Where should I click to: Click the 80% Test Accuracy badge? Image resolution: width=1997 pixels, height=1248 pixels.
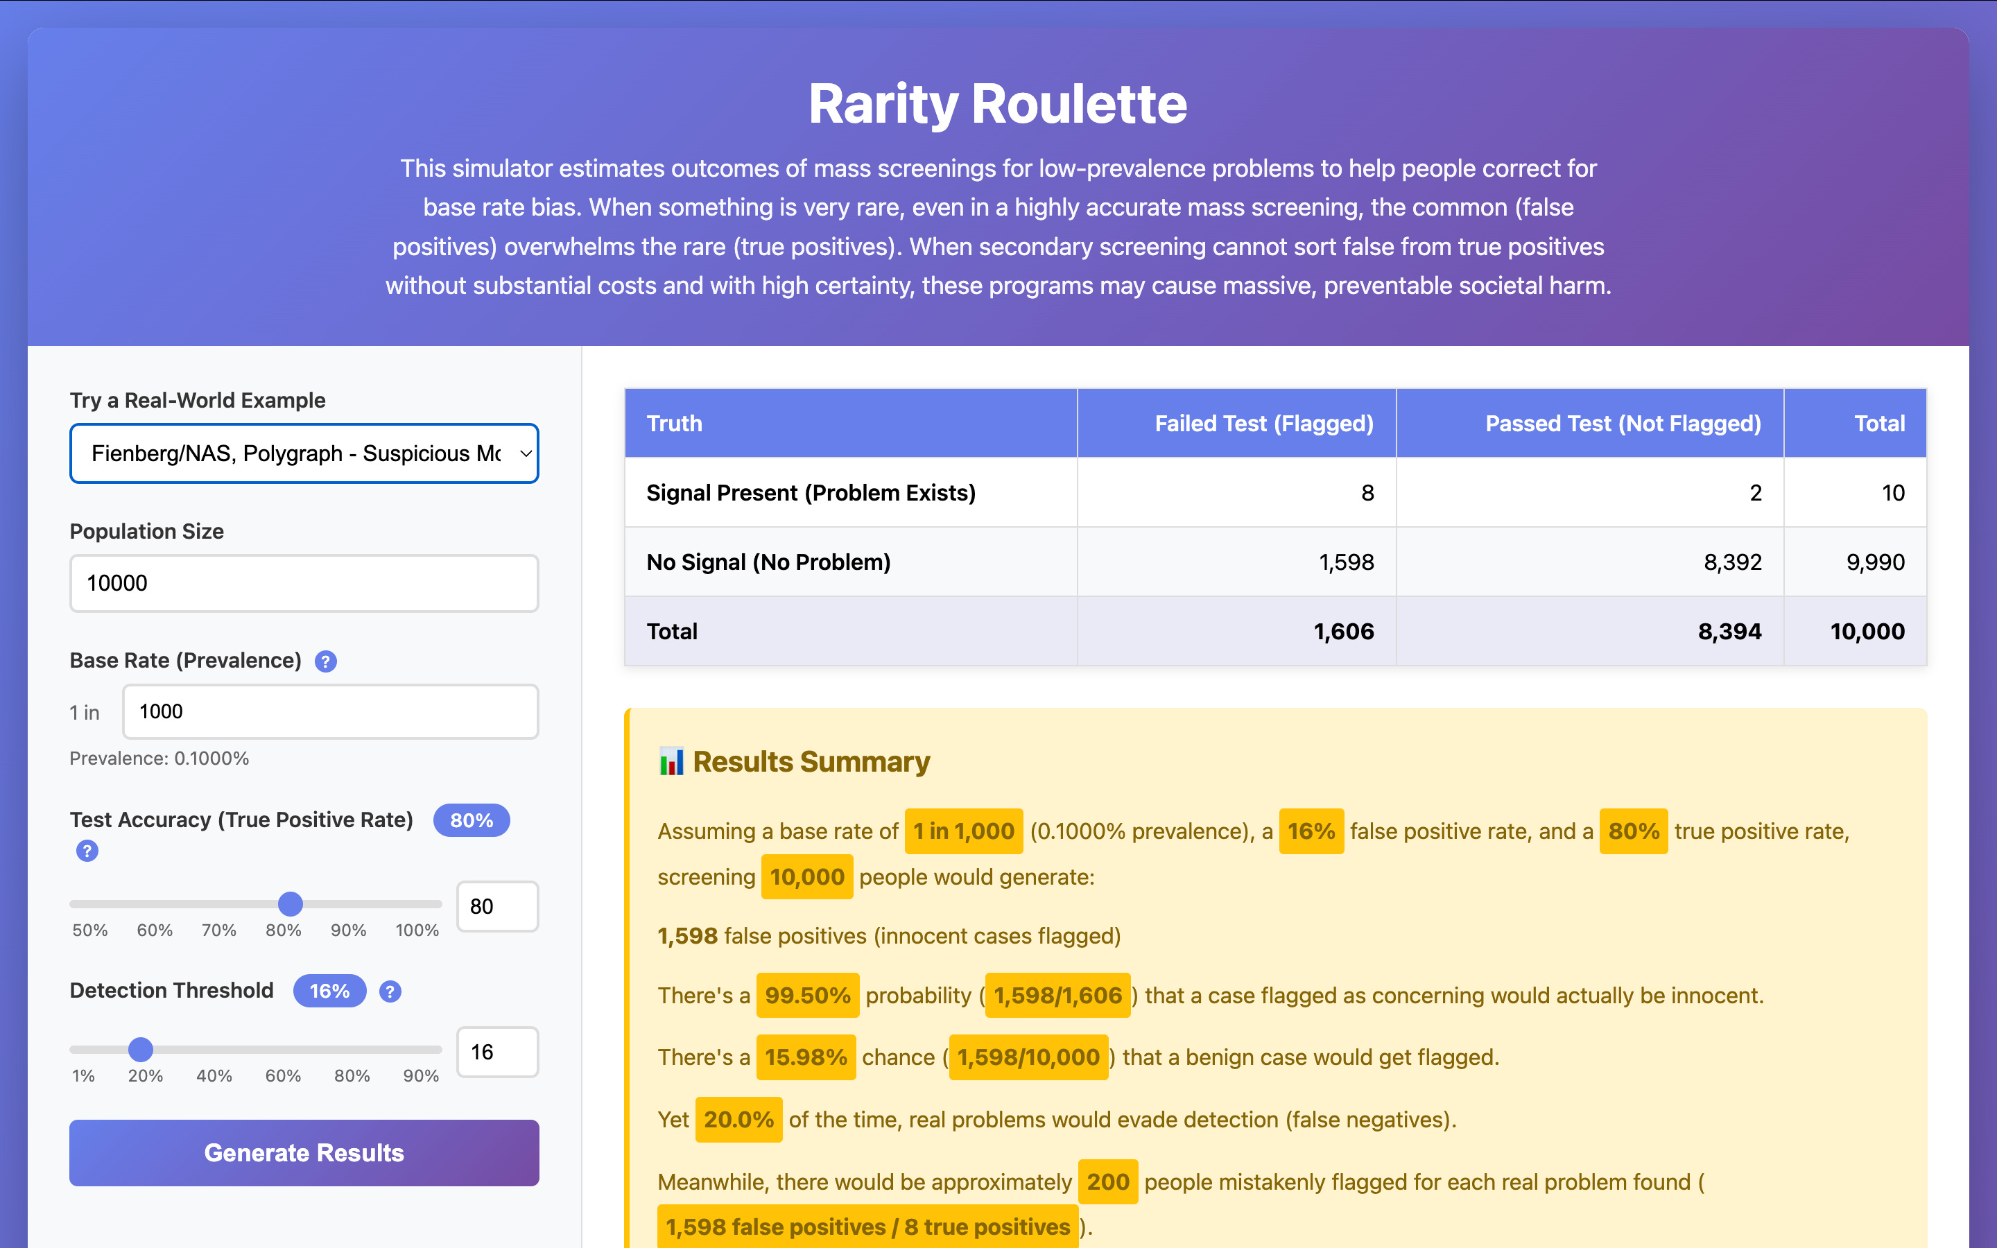point(472,820)
